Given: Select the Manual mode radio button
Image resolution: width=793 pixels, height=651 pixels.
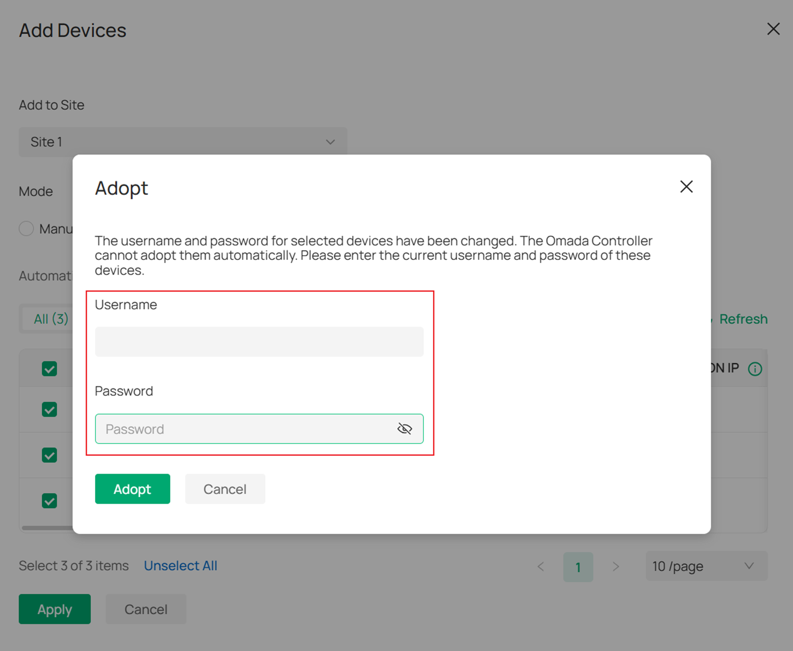Looking at the screenshot, I should pyautogui.click(x=26, y=228).
